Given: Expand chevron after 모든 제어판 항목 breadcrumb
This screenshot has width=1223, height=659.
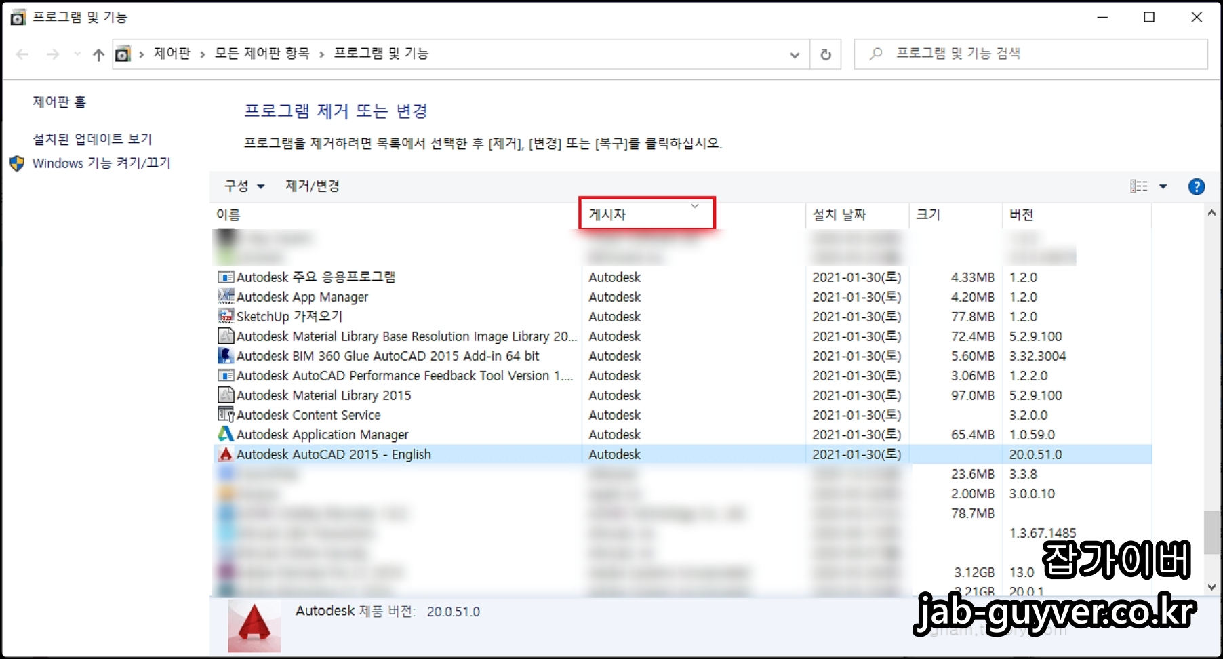Looking at the screenshot, I should tap(321, 54).
